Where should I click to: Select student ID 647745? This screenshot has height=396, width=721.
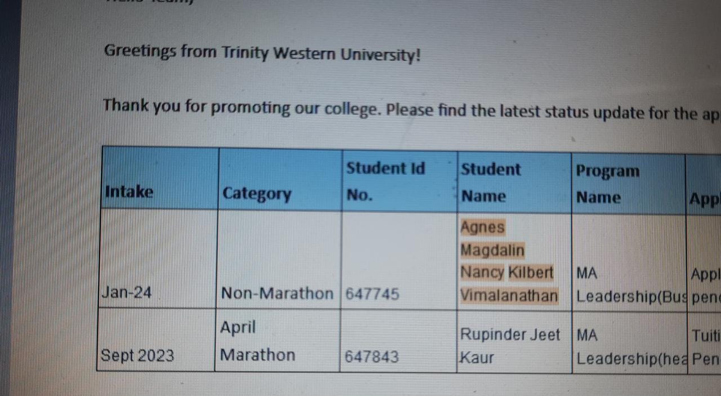(x=399, y=261)
